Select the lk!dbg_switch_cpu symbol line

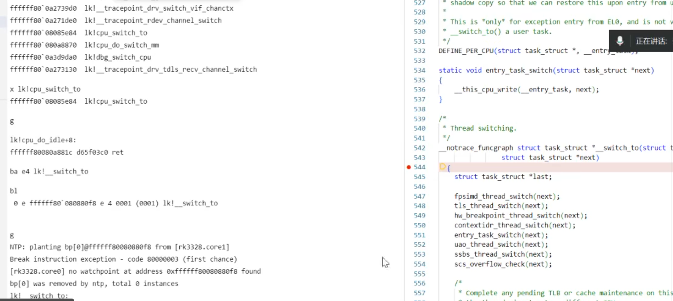(x=80, y=58)
